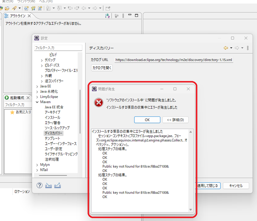Select ソース・ルックアップ preference page

(x=57, y=128)
